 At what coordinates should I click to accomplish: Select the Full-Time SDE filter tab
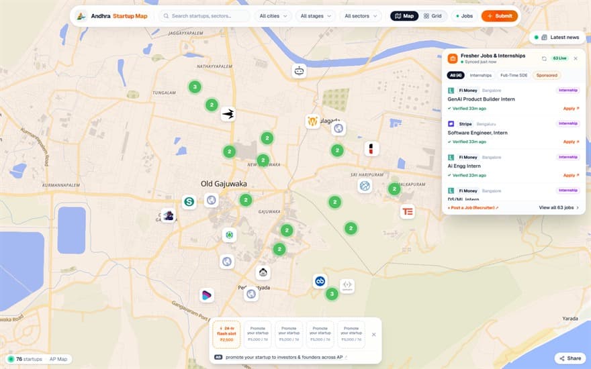(514, 75)
